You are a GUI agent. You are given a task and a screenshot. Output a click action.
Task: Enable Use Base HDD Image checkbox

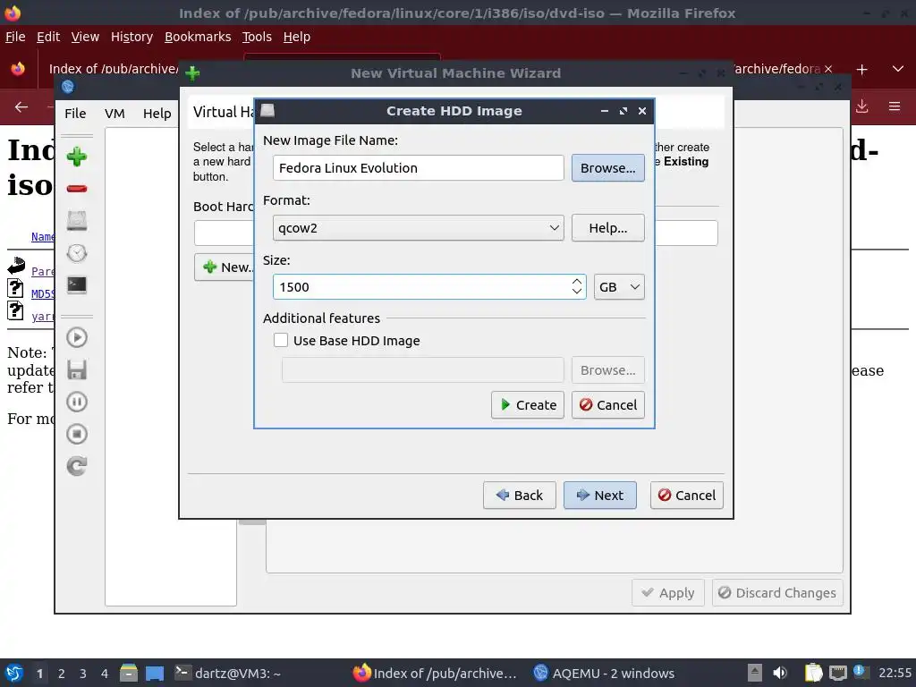[x=281, y=340]
